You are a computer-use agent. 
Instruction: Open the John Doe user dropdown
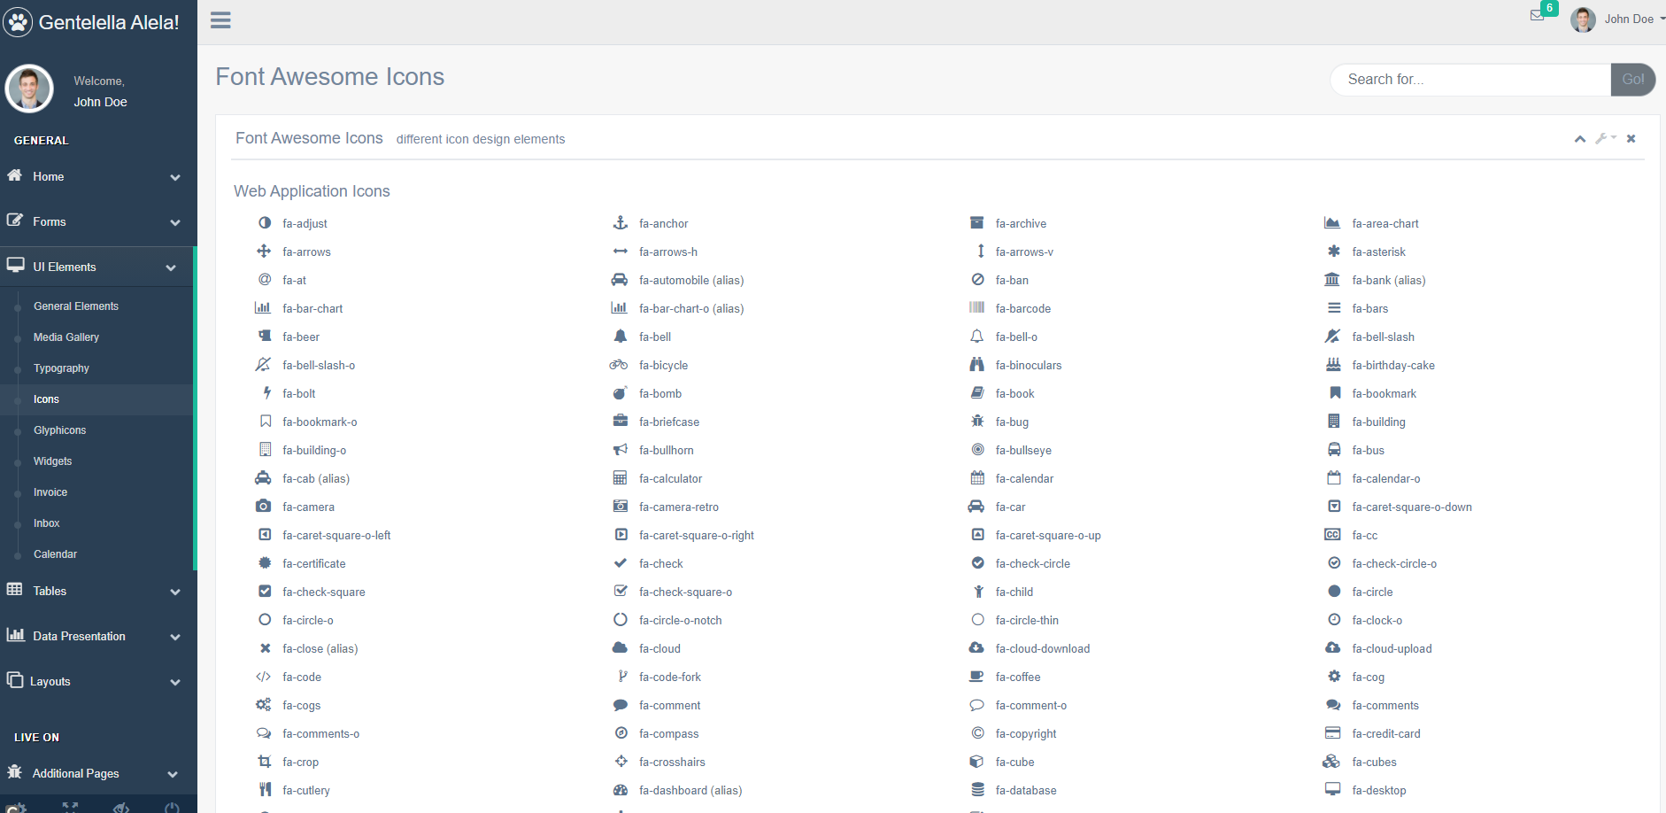(x=1618, y=19)
